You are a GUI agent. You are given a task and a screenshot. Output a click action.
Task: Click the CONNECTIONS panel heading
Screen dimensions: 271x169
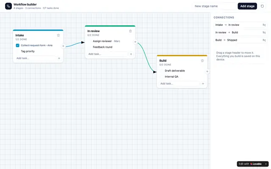click(224, 18)
